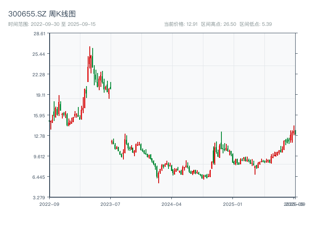Click x-axis label 2023-07
328x246 pixels.
point(110,204)
